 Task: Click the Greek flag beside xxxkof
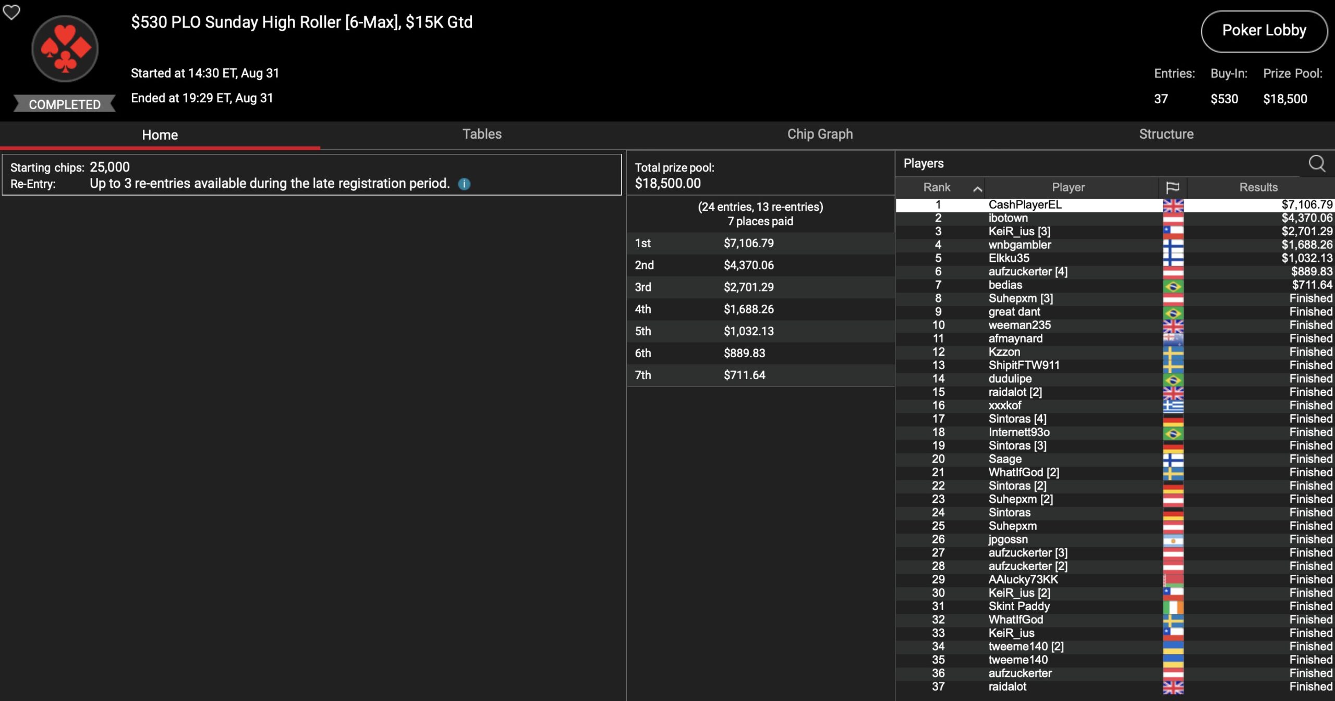click(x=1173, y=406)
